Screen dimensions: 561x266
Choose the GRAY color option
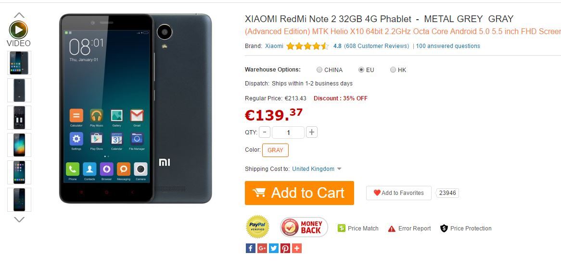(275, 150)
